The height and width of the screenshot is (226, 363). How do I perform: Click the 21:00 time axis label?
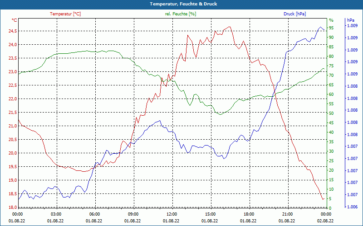(x=287, y=214)
